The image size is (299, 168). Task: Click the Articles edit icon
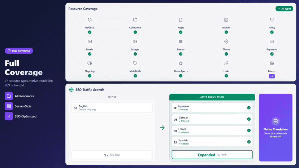[226, 19]
